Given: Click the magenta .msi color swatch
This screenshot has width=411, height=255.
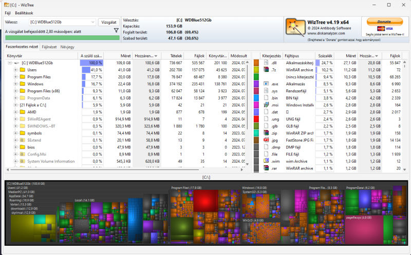Looking at the screenshot, I should click(x=256, y=105).
